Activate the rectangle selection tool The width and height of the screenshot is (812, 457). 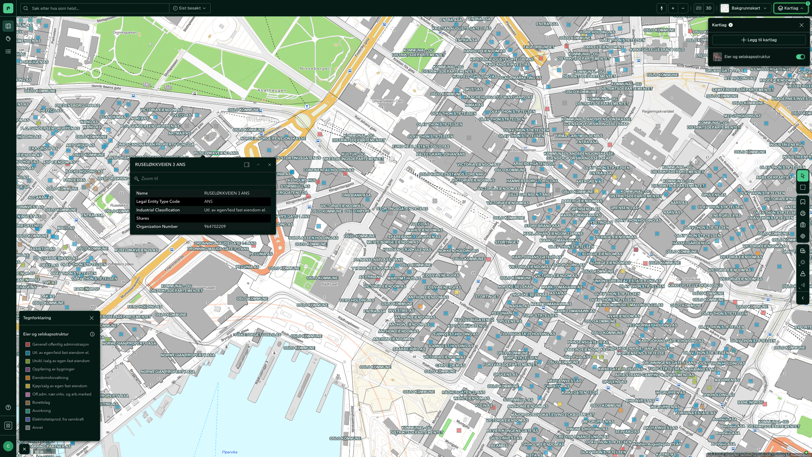click(802, 188)
